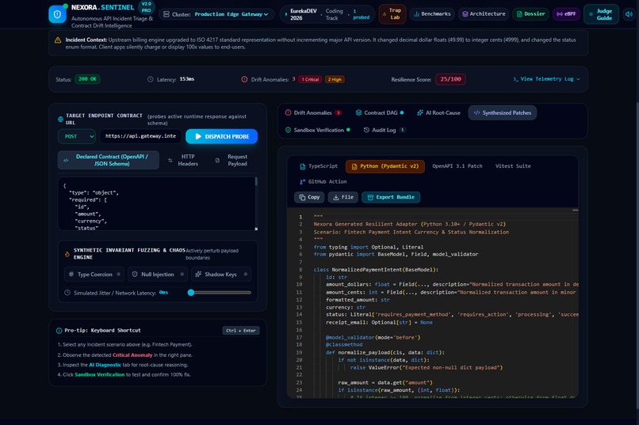Click the Critical Anomaly link in the pro-tip
This screenshot has height=425, width=639.
(132, 355)
